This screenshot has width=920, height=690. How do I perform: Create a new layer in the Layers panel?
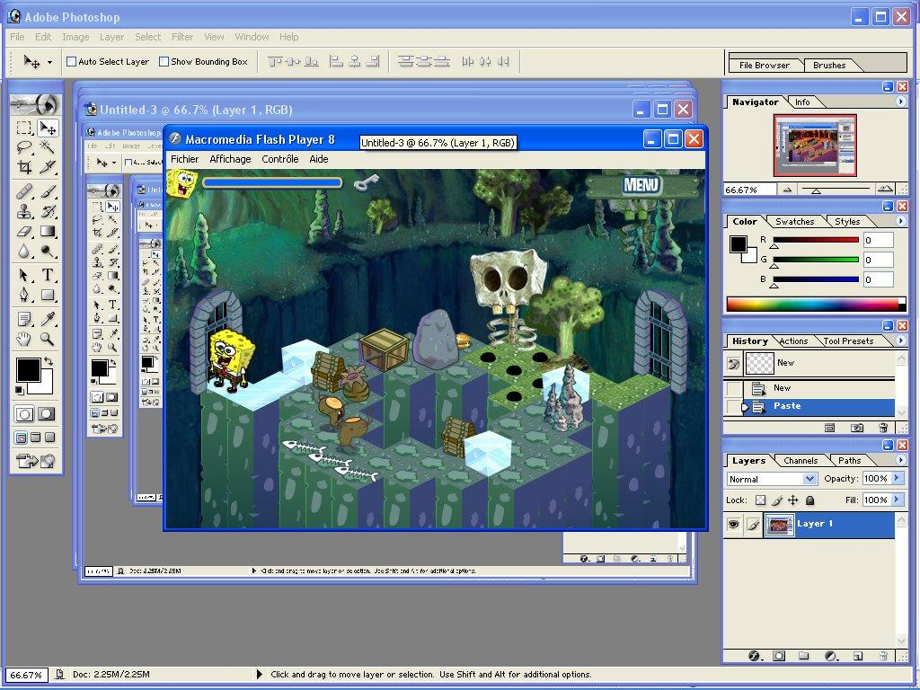tap(857, 656)
